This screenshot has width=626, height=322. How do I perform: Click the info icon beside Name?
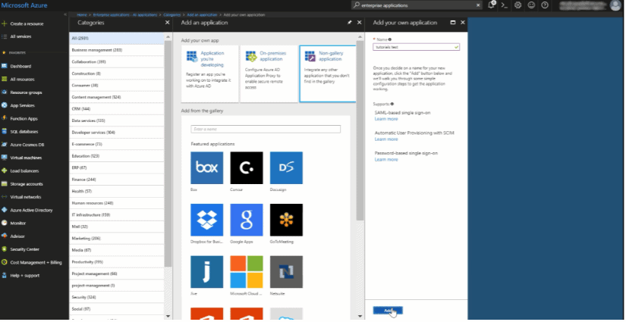click(390, 39)
